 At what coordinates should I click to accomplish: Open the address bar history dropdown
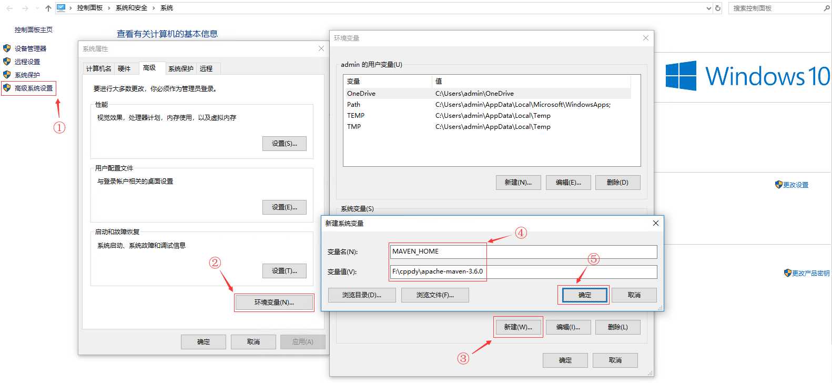[708, 8]
